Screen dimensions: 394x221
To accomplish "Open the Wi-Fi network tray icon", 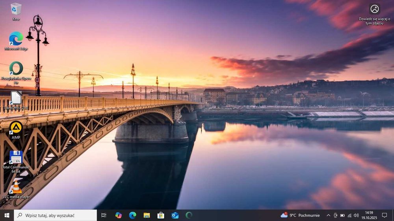I will coord(349,215).
